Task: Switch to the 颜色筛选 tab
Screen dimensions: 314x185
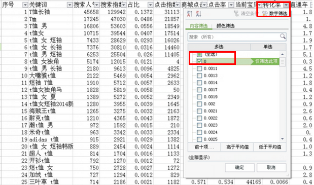Action: point(226,26)
